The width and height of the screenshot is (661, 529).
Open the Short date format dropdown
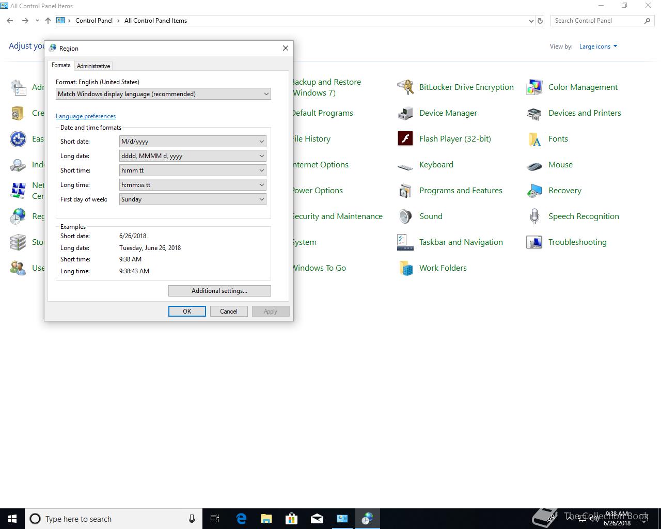(193, 142)
